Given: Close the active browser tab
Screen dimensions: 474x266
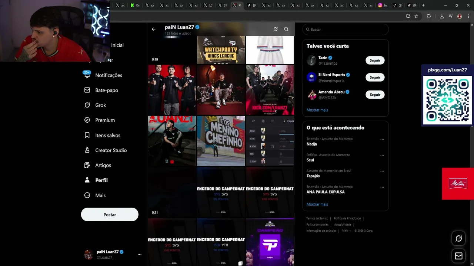Looking at the screenshot, I should click(240, 5).
